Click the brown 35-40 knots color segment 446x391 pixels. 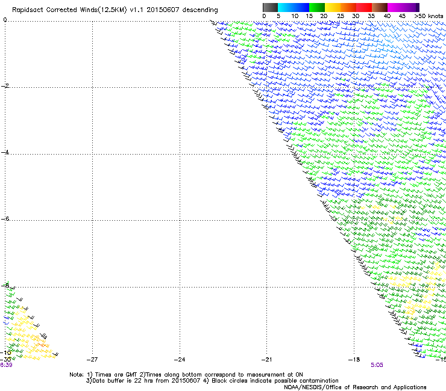click(x=380, y=7)
